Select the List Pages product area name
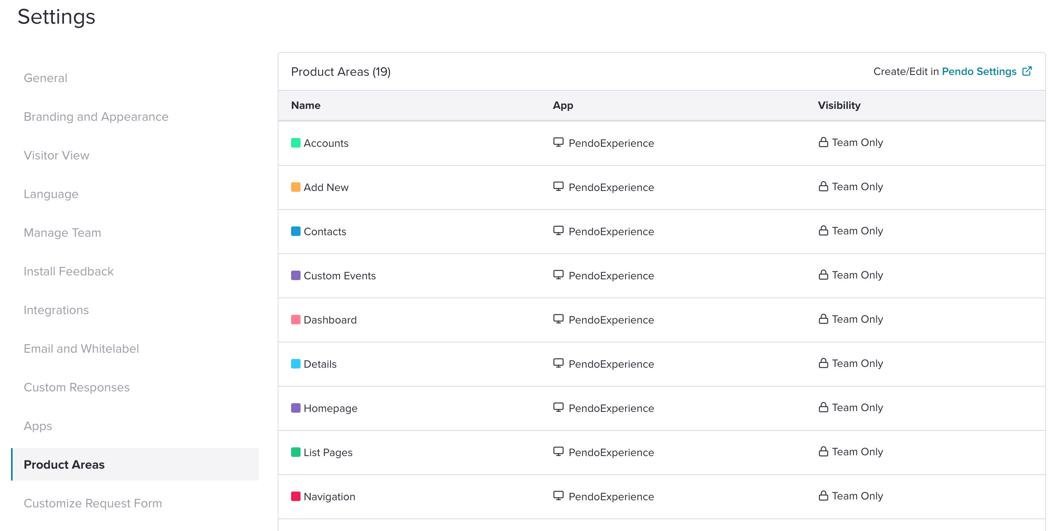1061x531 pixels. click(328, 452)
